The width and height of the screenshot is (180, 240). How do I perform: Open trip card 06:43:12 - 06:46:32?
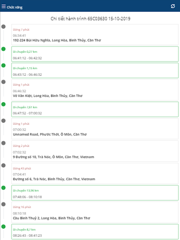pyautogui.click(x=95, y=70)
